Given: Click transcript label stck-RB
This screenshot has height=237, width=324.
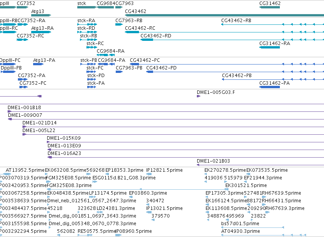Looking at the screenshot, I should coord(88,36).
